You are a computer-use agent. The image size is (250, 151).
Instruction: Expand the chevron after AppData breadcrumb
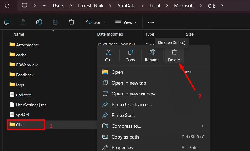[x=142, y=6]
